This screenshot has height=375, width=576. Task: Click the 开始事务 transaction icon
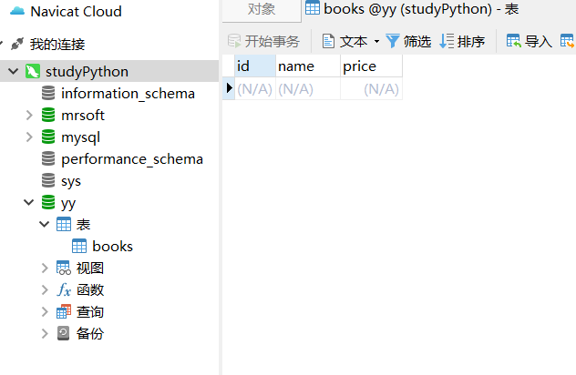(x=234, y=41)
